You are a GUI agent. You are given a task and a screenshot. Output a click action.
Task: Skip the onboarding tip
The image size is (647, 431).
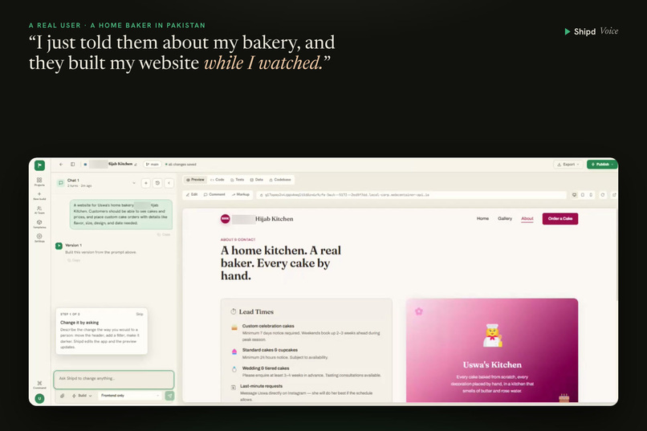(140, 315)
